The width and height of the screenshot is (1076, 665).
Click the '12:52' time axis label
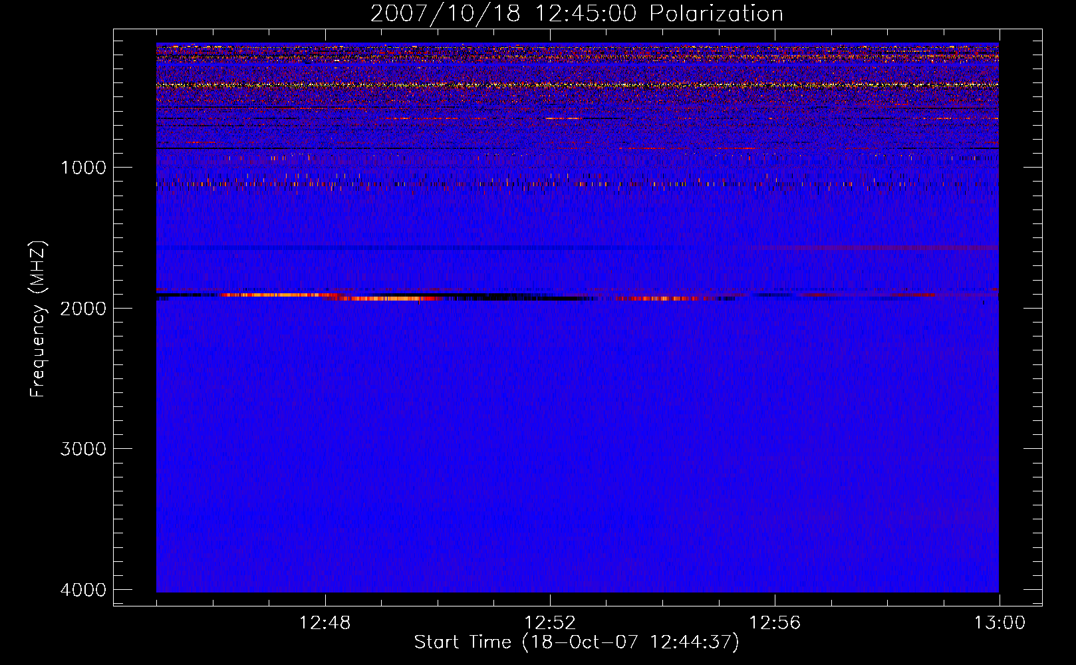pyautogui.click(x=550, y=623)
